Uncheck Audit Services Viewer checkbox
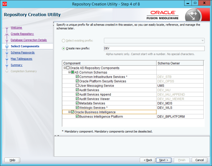The width and height of the screenshot is (212, 166). tap(77, 99)
